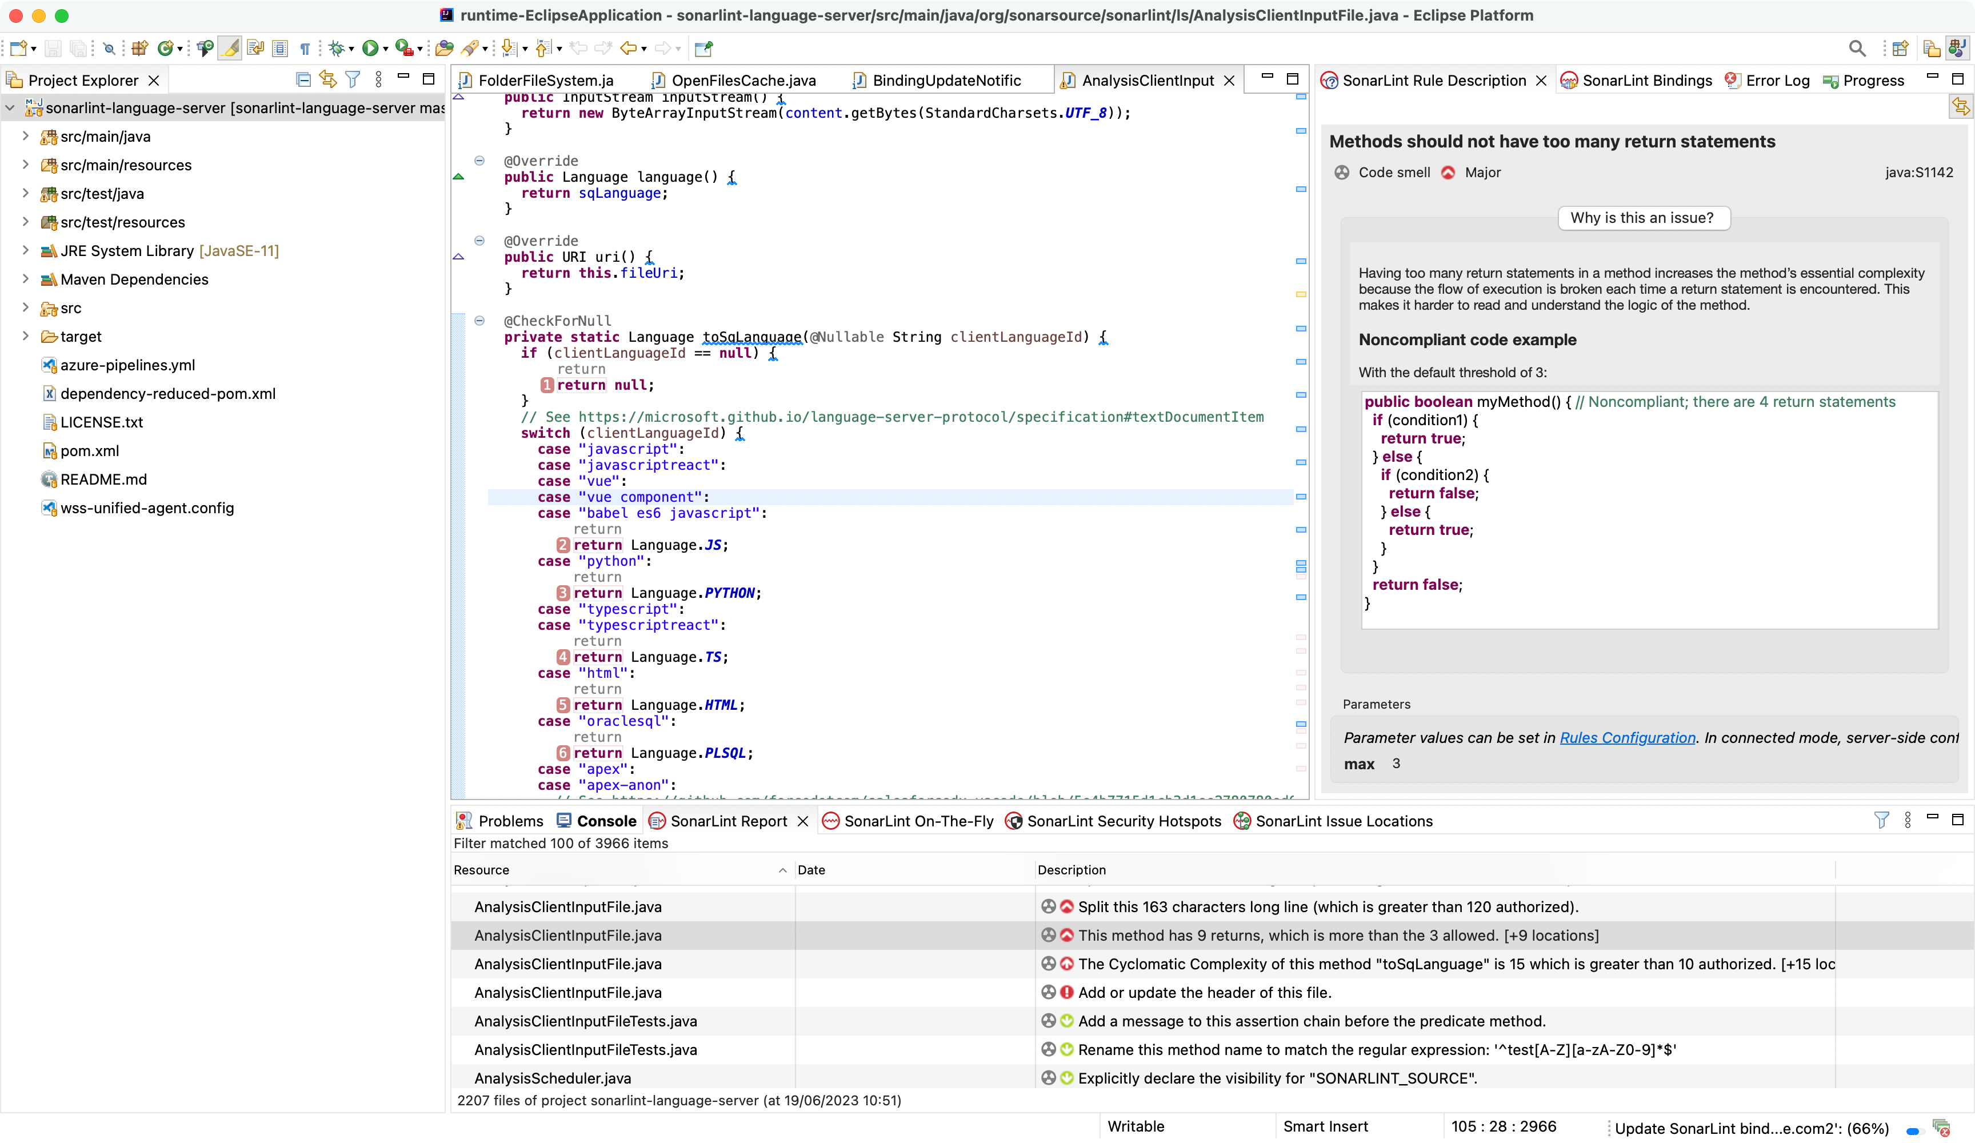
Task: Toggle Word Wrap in the toolbar
Action: click(255, 49)
